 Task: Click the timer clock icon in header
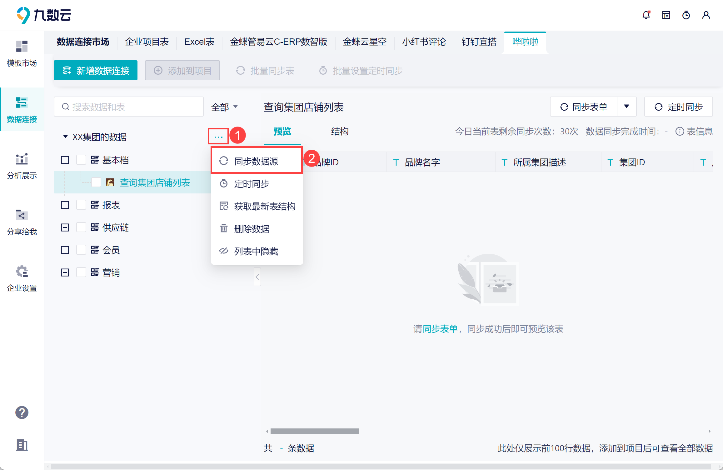tap(686, 15)
